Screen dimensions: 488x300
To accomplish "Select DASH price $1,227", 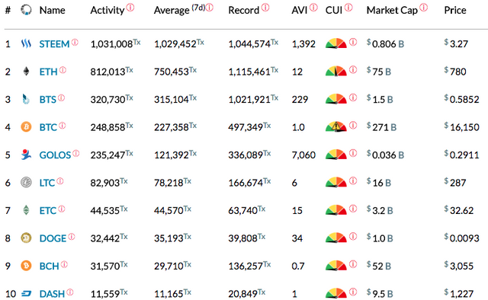I will (459, 294).
